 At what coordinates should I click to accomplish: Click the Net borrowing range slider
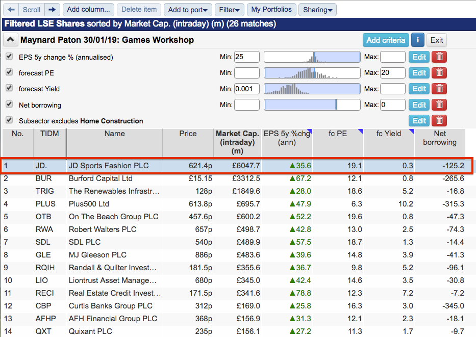[x=312, y=105]
